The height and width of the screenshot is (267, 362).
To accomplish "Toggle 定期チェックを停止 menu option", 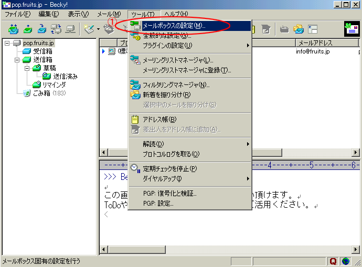I will click(169, 168).
